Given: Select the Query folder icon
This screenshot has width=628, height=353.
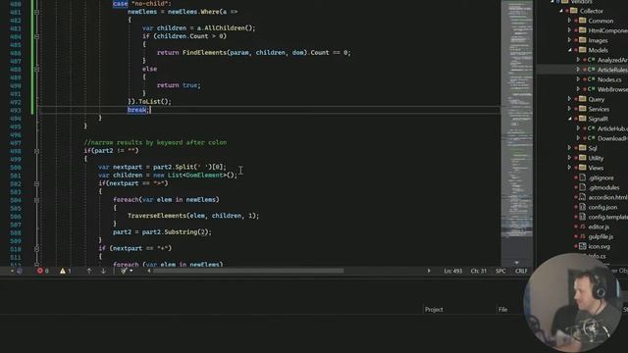Looking at the screenshot, I should pos(582,99).
